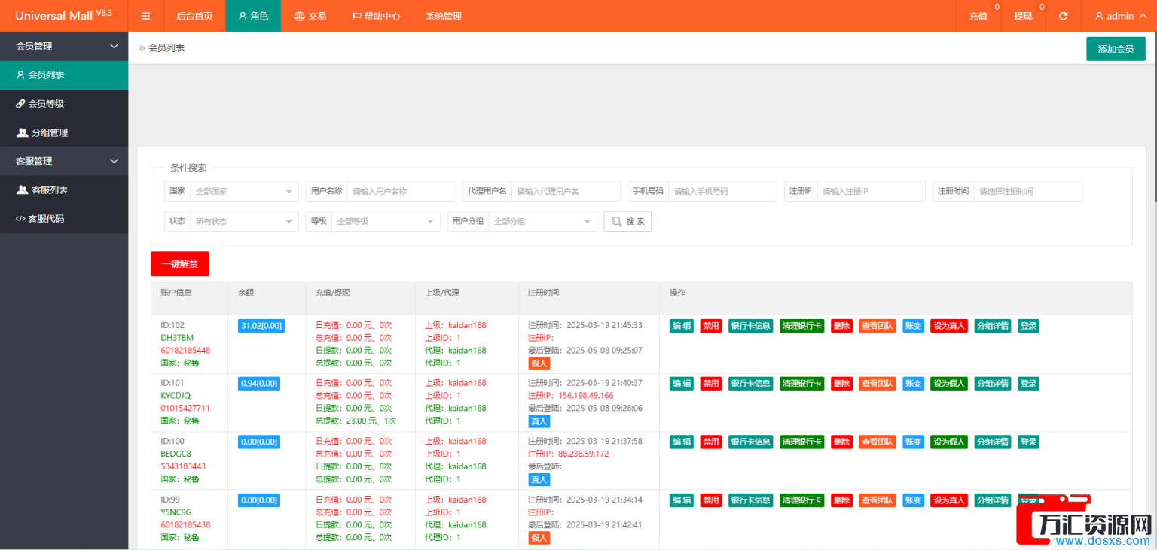
Task: Select 会员列表 in the sidebar
Action: click(64, 75)
